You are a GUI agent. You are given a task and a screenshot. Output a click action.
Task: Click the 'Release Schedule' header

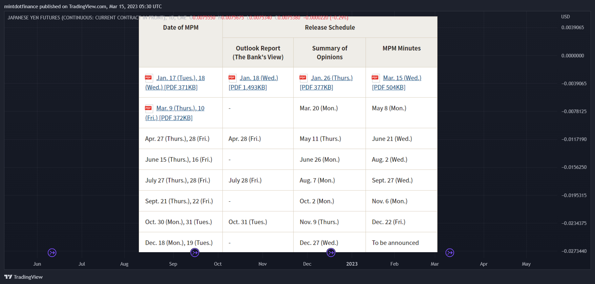(x=330, y=28)
